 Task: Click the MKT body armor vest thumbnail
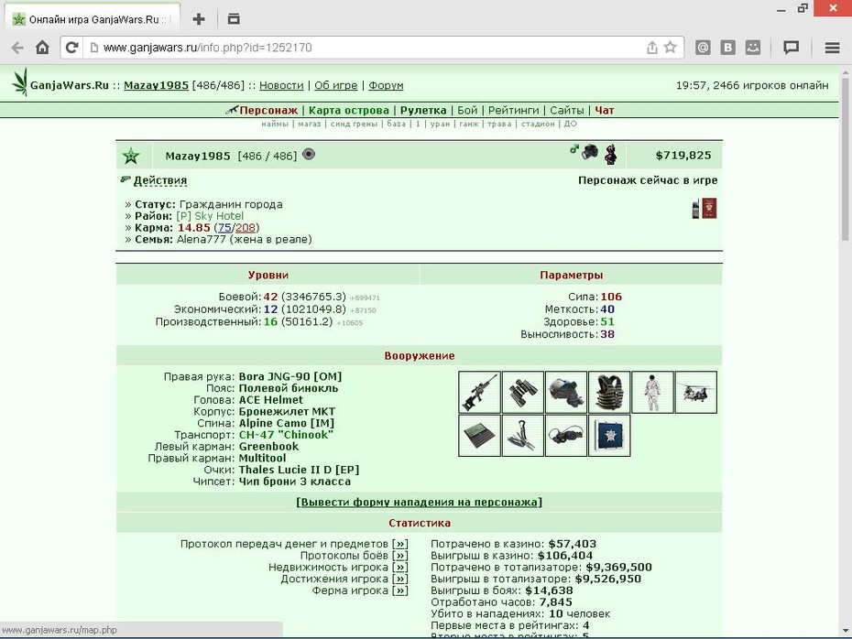609,392
